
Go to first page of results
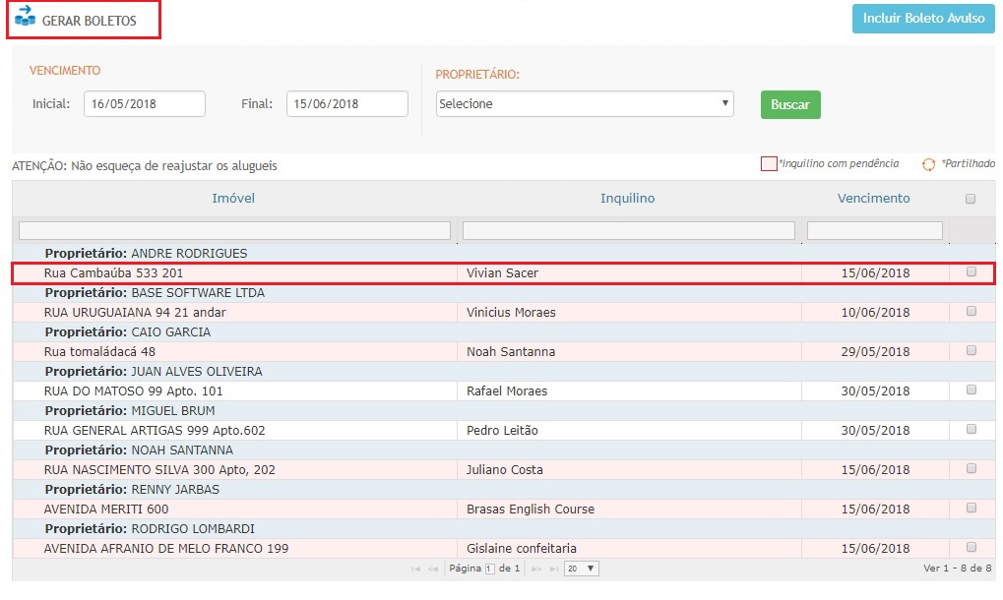[415, 569]
